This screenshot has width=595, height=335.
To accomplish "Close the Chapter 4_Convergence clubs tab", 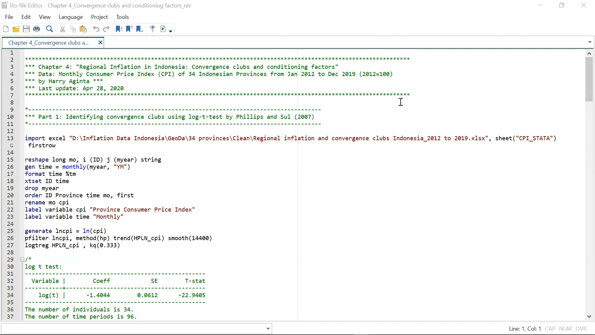I will coord(100,42).
